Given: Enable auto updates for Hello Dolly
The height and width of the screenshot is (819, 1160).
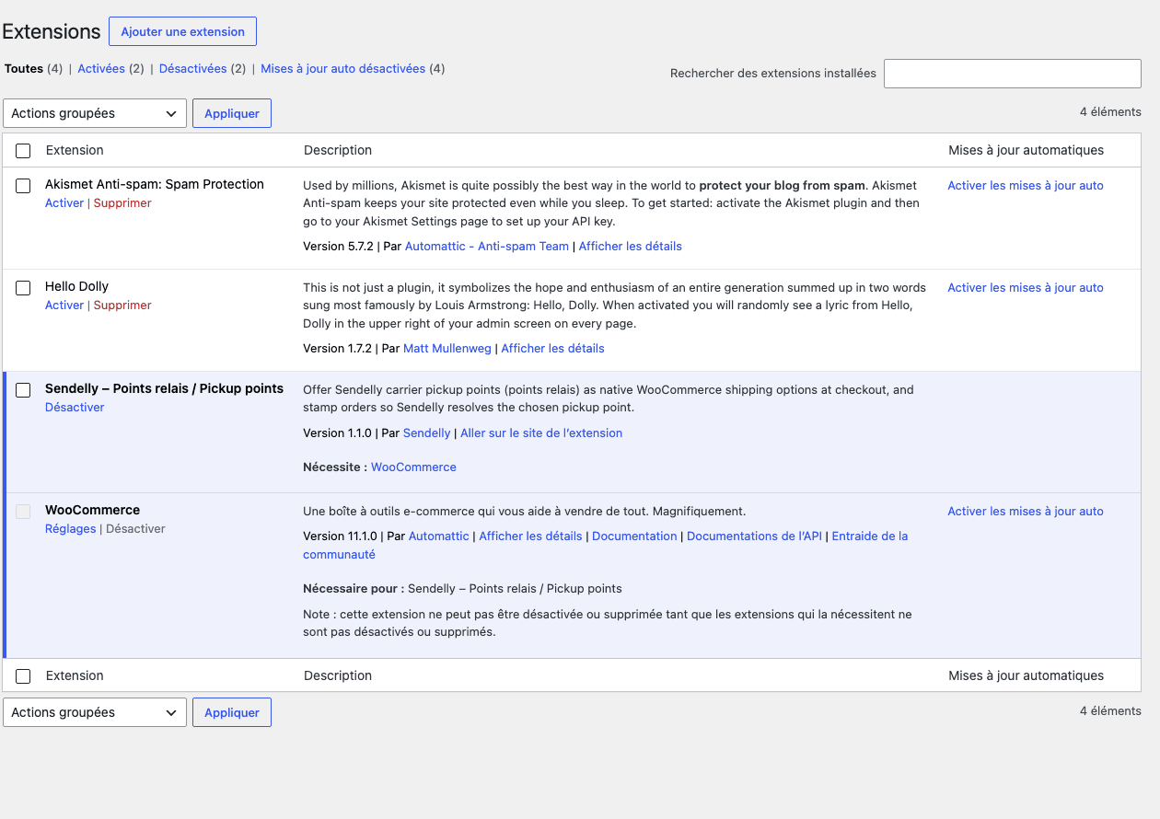Looking at the screenshot, I should pos(1026,287).
